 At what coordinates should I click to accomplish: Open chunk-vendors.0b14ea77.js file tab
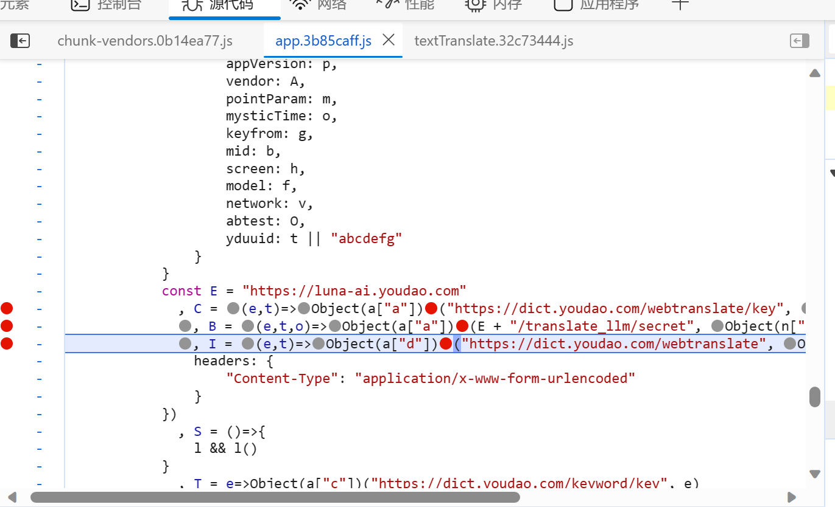tap(145, 41)
